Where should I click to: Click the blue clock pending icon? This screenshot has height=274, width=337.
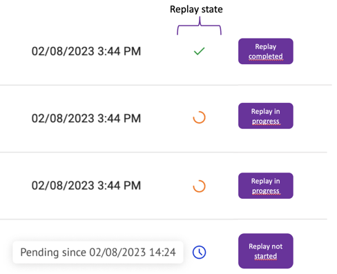[199, 252]
